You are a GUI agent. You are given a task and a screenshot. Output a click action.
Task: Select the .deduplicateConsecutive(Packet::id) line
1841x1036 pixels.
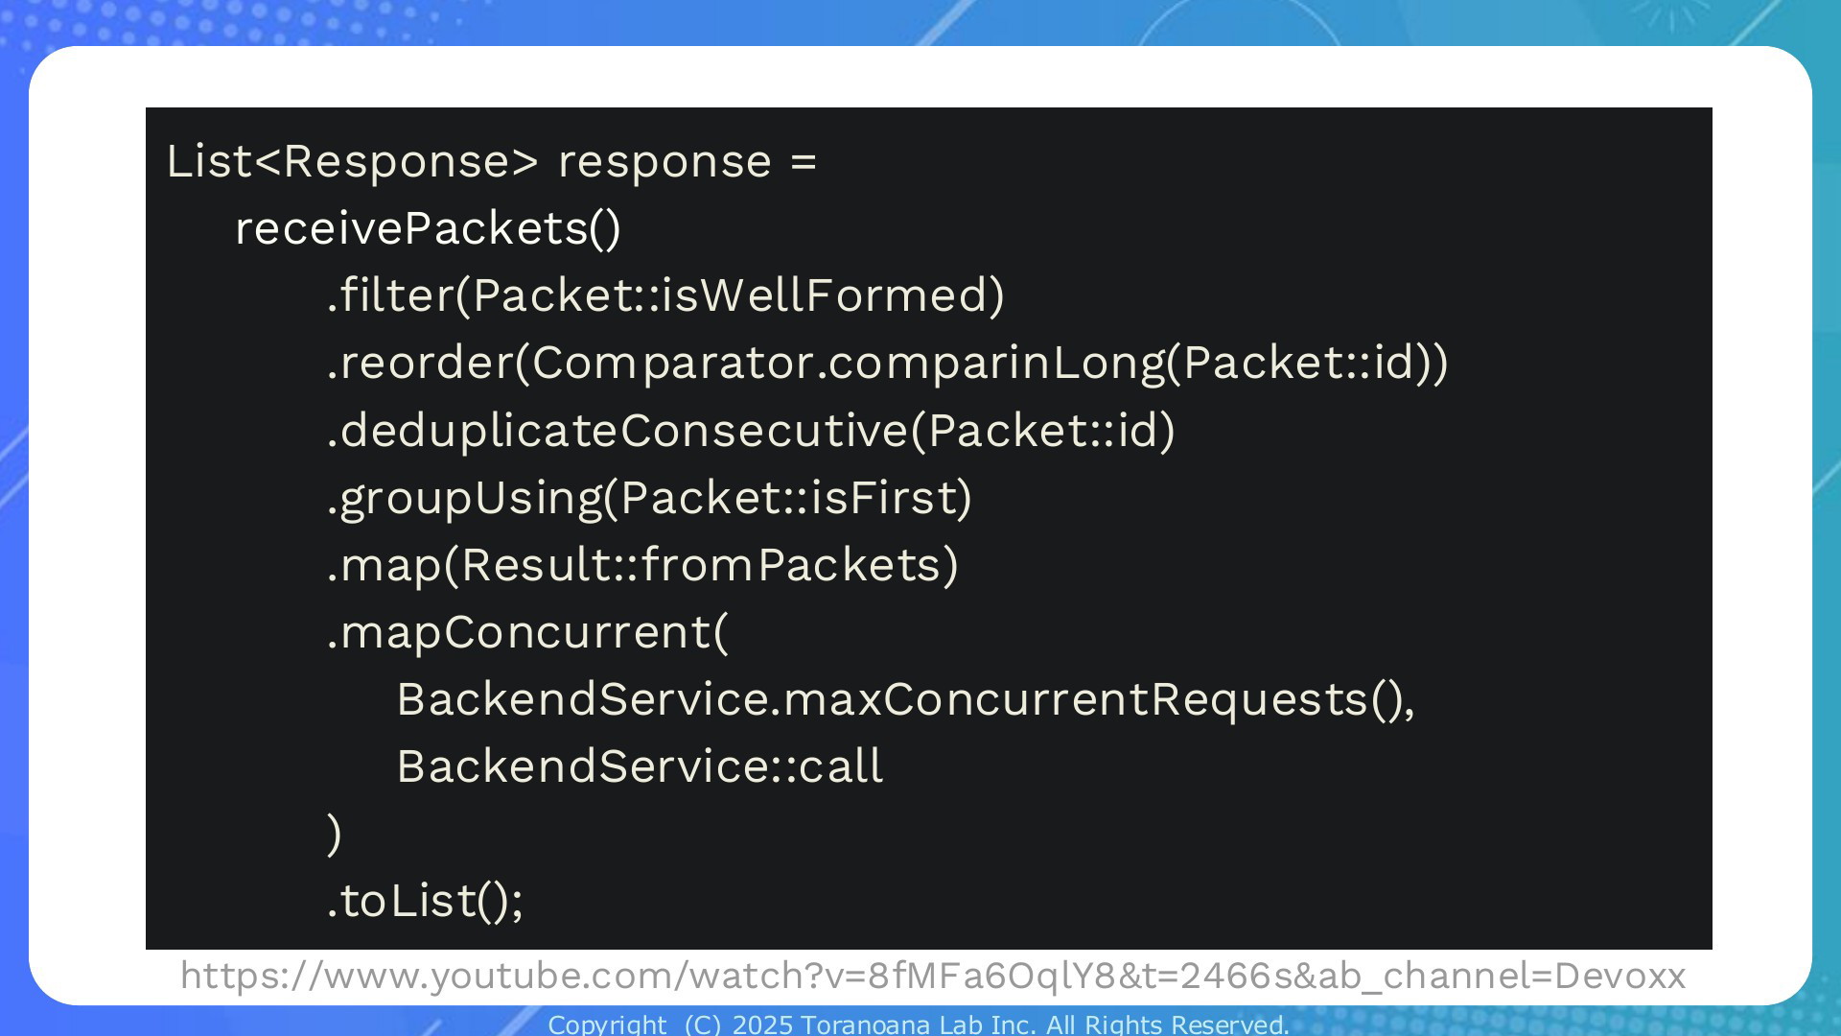click(x=751, y=431)
